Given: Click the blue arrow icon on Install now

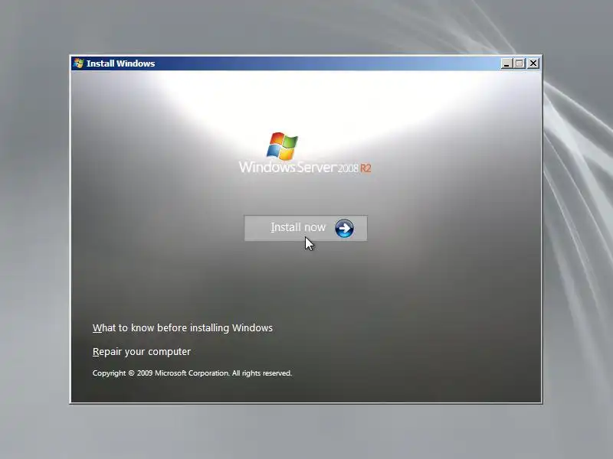Looking at the screenshot, I should point(344,228).
